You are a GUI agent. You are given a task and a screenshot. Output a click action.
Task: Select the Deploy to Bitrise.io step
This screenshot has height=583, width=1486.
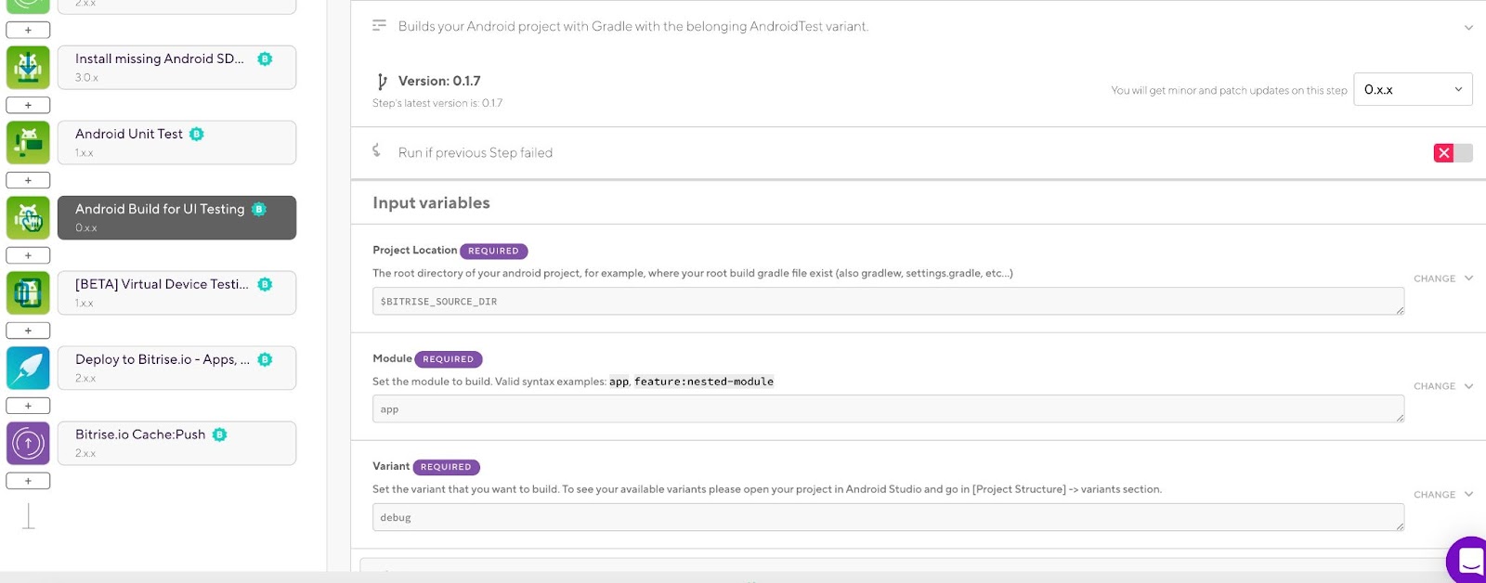point(176,368)
